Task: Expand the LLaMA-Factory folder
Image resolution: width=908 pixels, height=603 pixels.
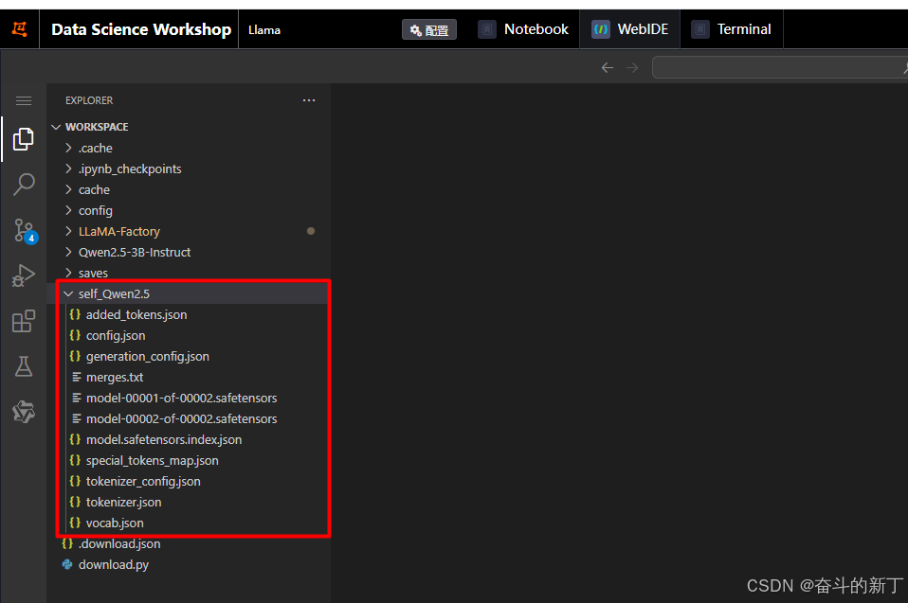Action: coord(189,231)
